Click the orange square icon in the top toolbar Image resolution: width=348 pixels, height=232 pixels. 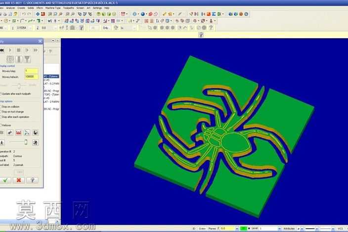point(209,14)
